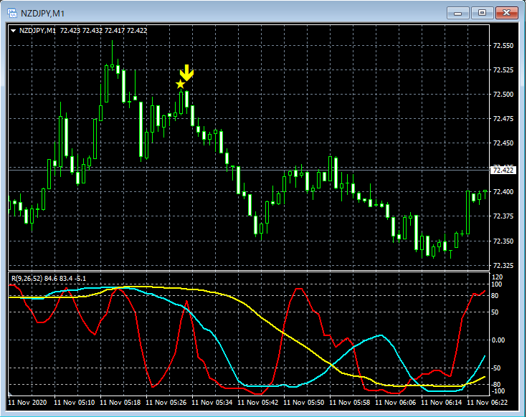Click the 72.500 price scale label
Screen dimensions: 527x417
pyautogui.click(x=503, y=95)
